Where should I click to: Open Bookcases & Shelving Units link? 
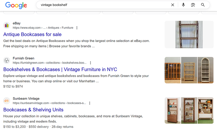(x=33, y=110)
